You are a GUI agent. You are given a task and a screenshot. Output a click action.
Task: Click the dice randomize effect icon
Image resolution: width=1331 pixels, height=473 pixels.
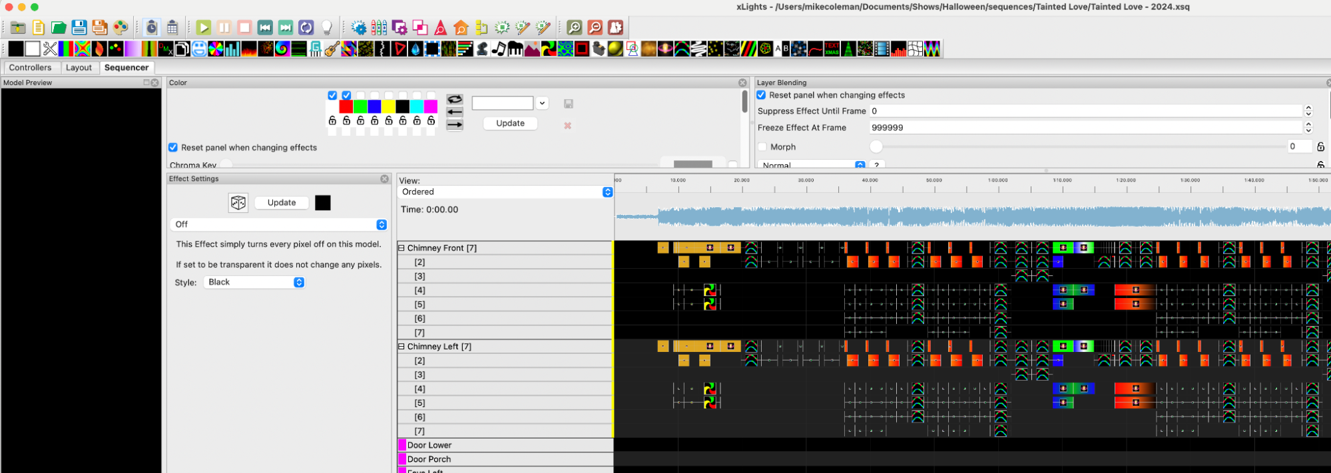[x=238, y=203]
